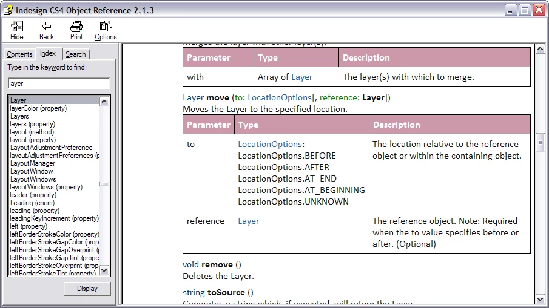Select 'leader (property)' in index list

coord(33,195)
